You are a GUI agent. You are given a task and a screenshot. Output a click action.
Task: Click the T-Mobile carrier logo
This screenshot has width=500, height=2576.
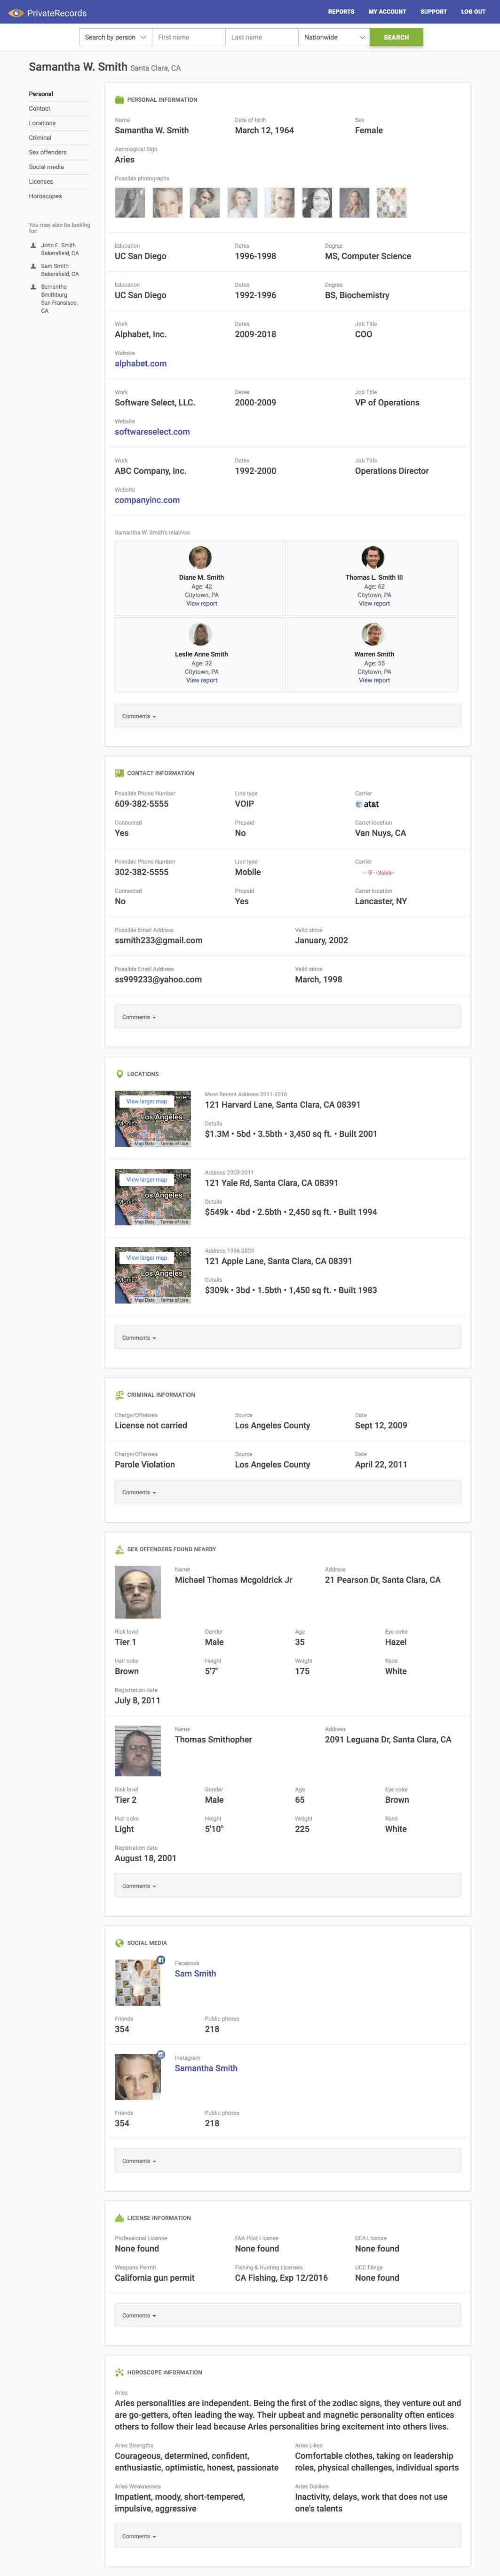[x=378, y=873]
